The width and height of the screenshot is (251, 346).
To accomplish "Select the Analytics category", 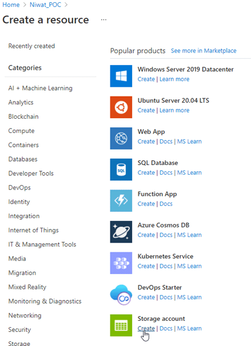I will [21, 102].
